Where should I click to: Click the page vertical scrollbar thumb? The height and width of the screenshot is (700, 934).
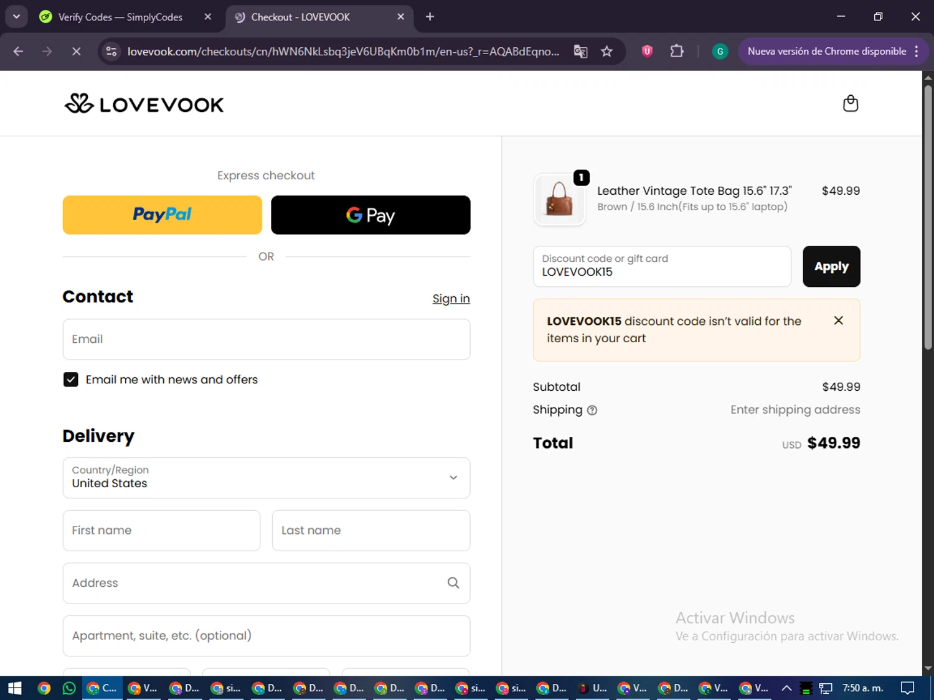[x=928, y=218]
